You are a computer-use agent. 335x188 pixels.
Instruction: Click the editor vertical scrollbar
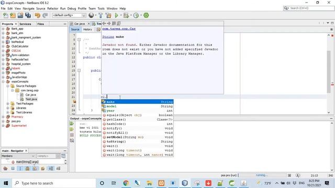tap(329, 72)
